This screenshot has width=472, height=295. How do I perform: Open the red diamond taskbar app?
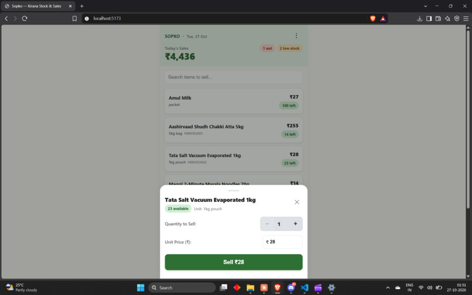(x=237, y=288)
